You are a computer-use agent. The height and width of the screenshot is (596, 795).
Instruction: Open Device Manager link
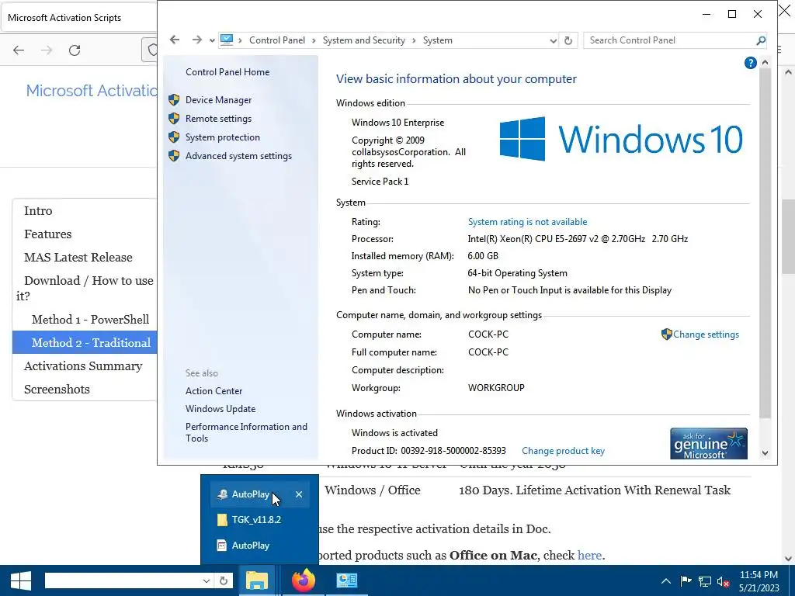coord(218,100)
